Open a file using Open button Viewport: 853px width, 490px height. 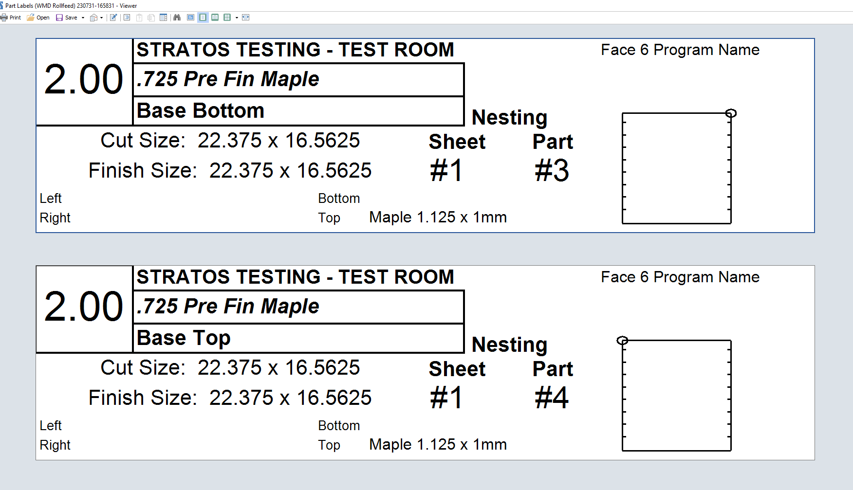(x=38, y=18)
